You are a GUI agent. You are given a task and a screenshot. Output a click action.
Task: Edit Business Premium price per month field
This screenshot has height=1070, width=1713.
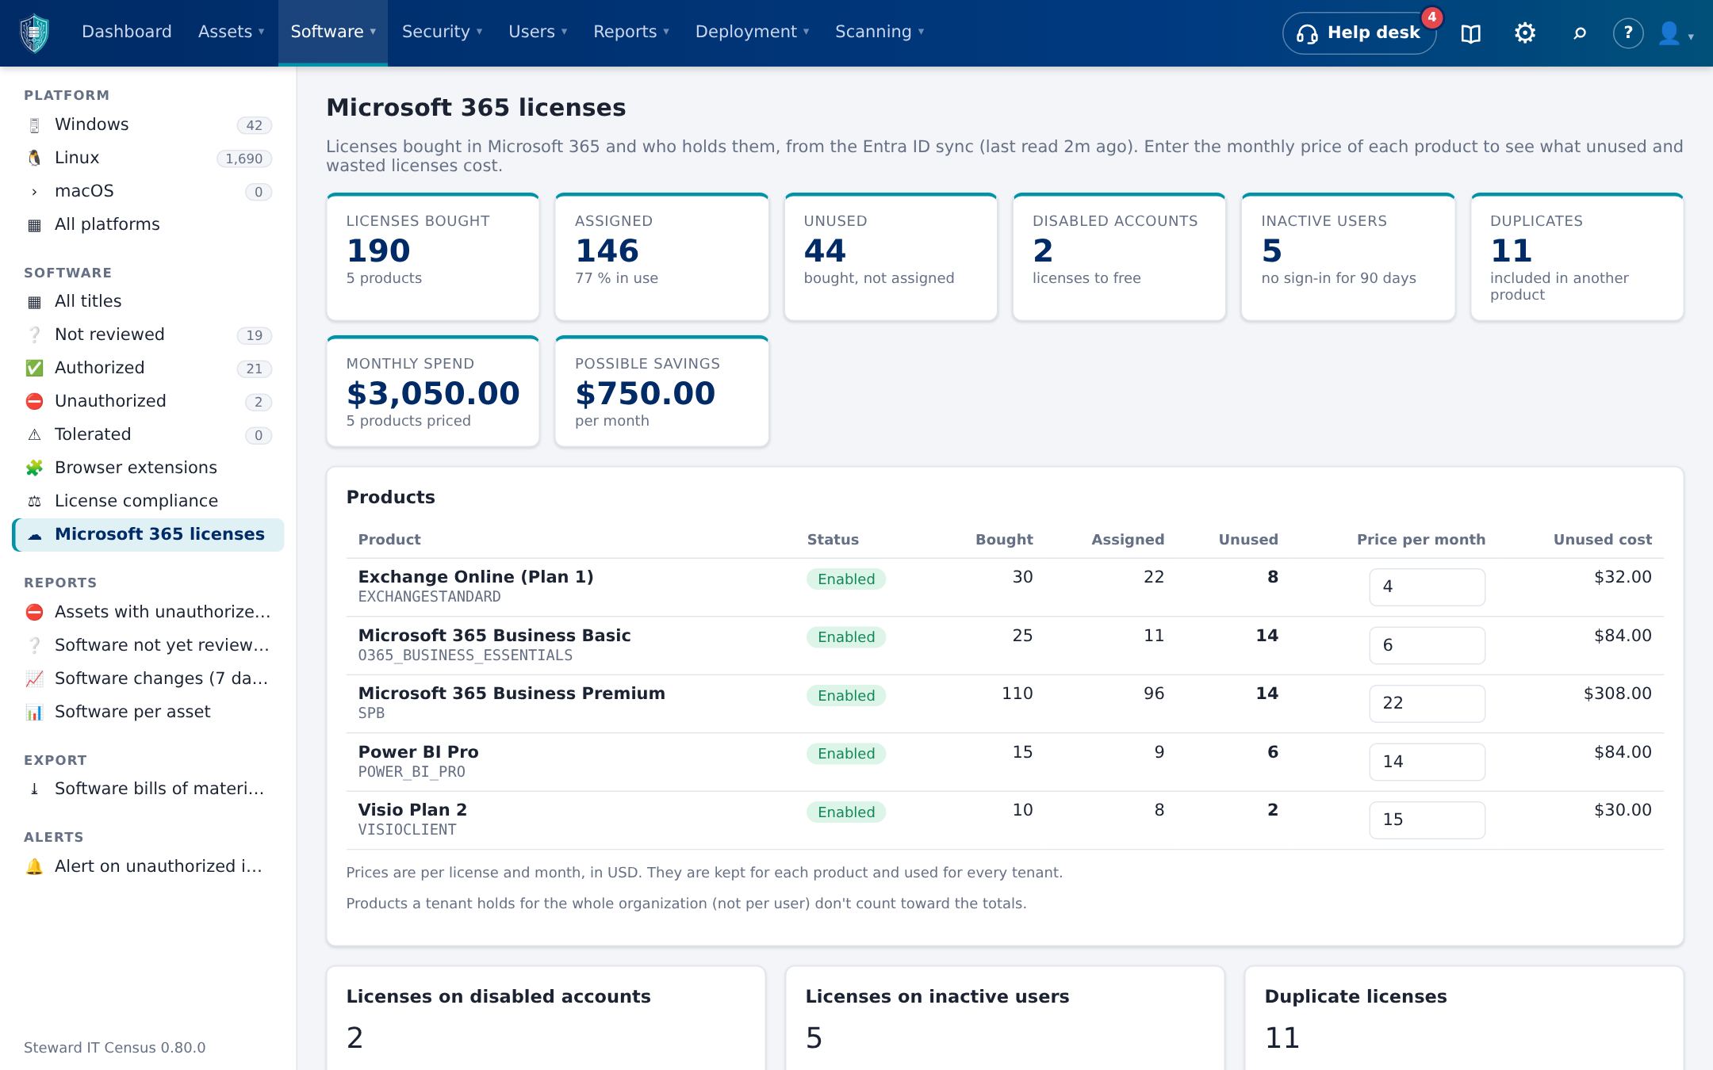(1427, 704)
